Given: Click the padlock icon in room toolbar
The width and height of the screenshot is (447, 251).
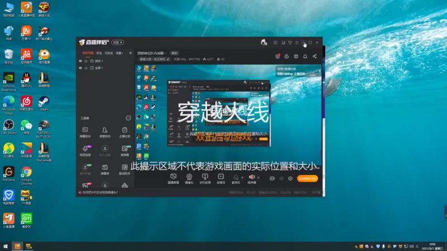Looking at the screenshot, I should 287,56.
